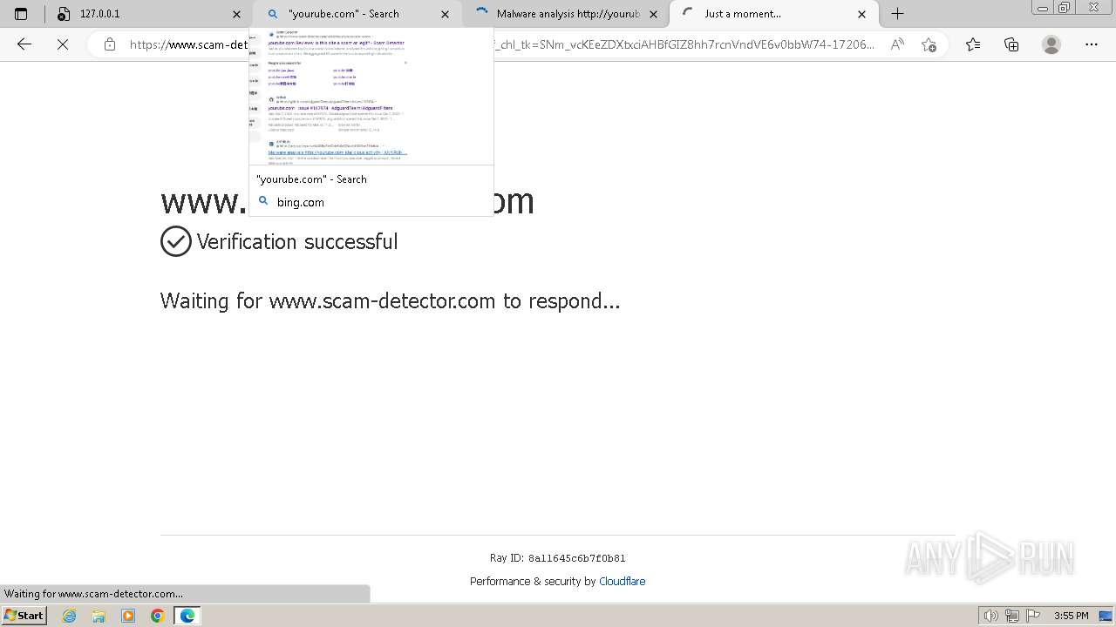This screenshot has width=1116, height=627.
Task: Close the "yourube.com" - Search tab
Action: [x=445, y=14]
